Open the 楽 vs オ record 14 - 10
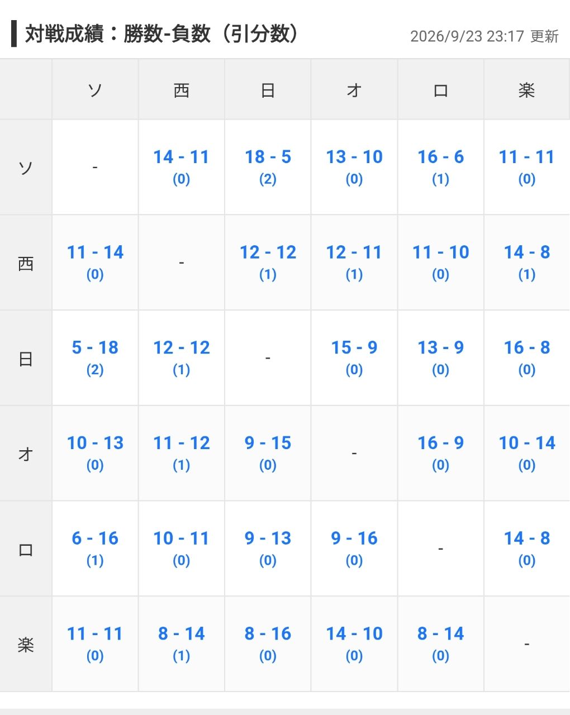 354,644
